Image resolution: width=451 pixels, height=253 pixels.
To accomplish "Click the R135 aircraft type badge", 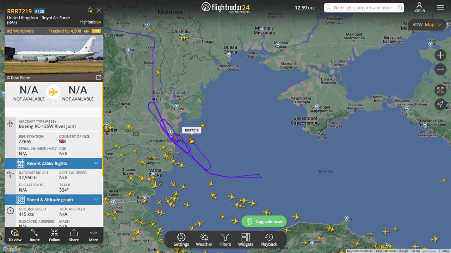I will (x=40, y=11).
